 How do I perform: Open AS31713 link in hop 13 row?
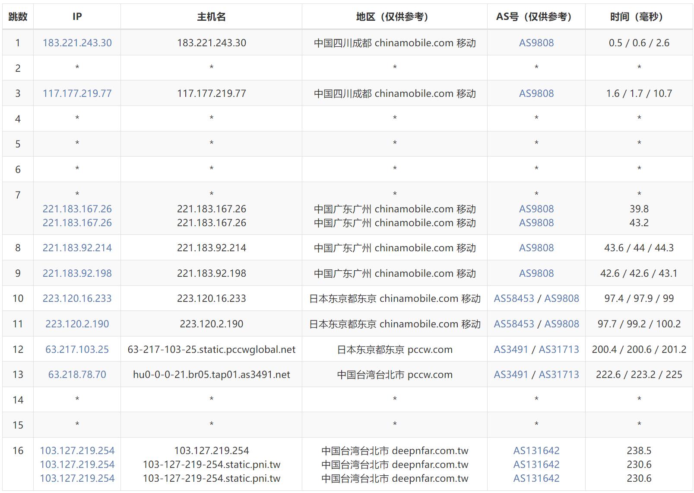coord(559,375)
